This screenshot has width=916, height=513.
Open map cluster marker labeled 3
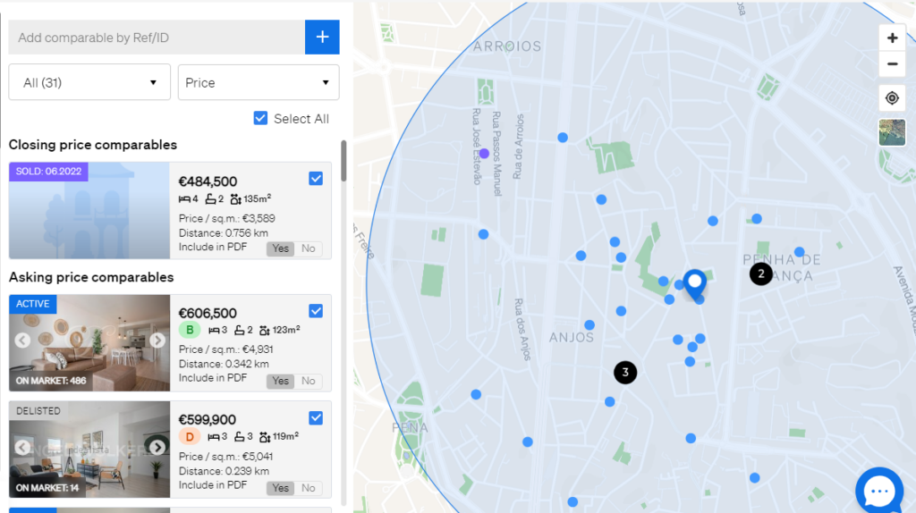coord(625,373)
